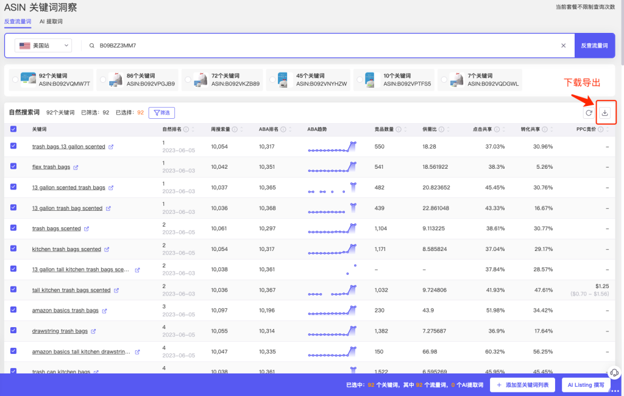Viewport: 624px width, 396px height.
Task: Open external link for trash bags 13 gallon scented
Action: pos(111,147)
